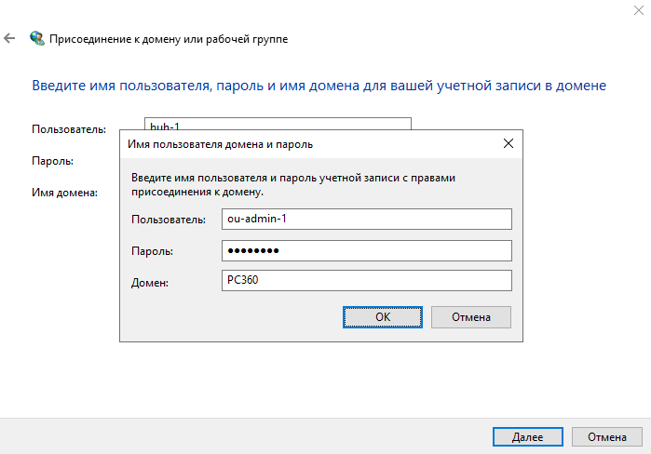
Task: Focus the field containing ou-admin-1
Action: click(366, 219)
